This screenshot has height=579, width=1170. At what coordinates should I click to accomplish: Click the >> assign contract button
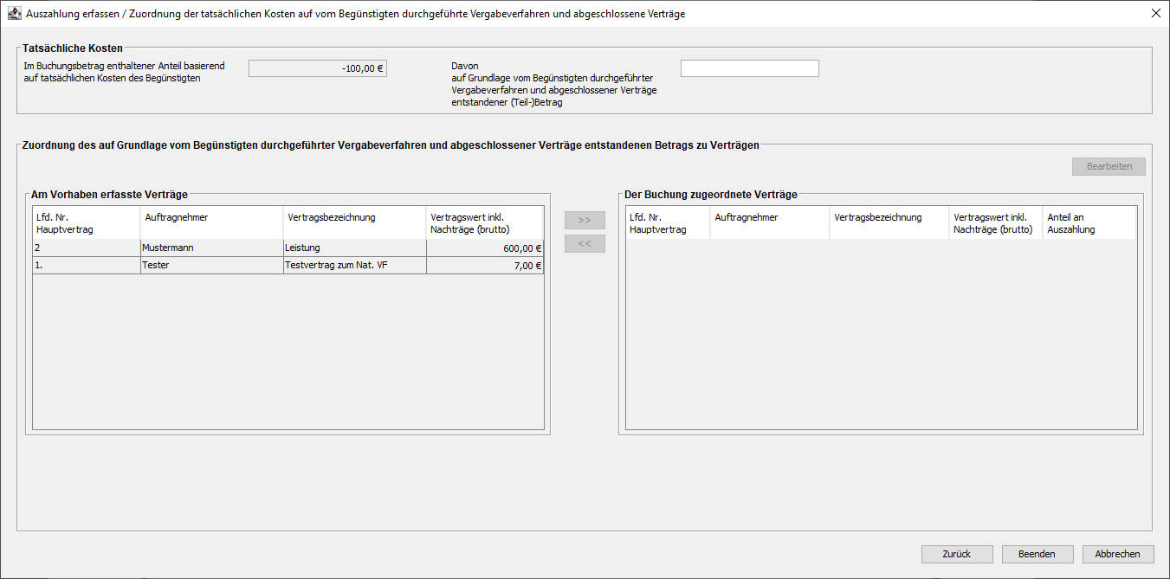click(585, 221)
